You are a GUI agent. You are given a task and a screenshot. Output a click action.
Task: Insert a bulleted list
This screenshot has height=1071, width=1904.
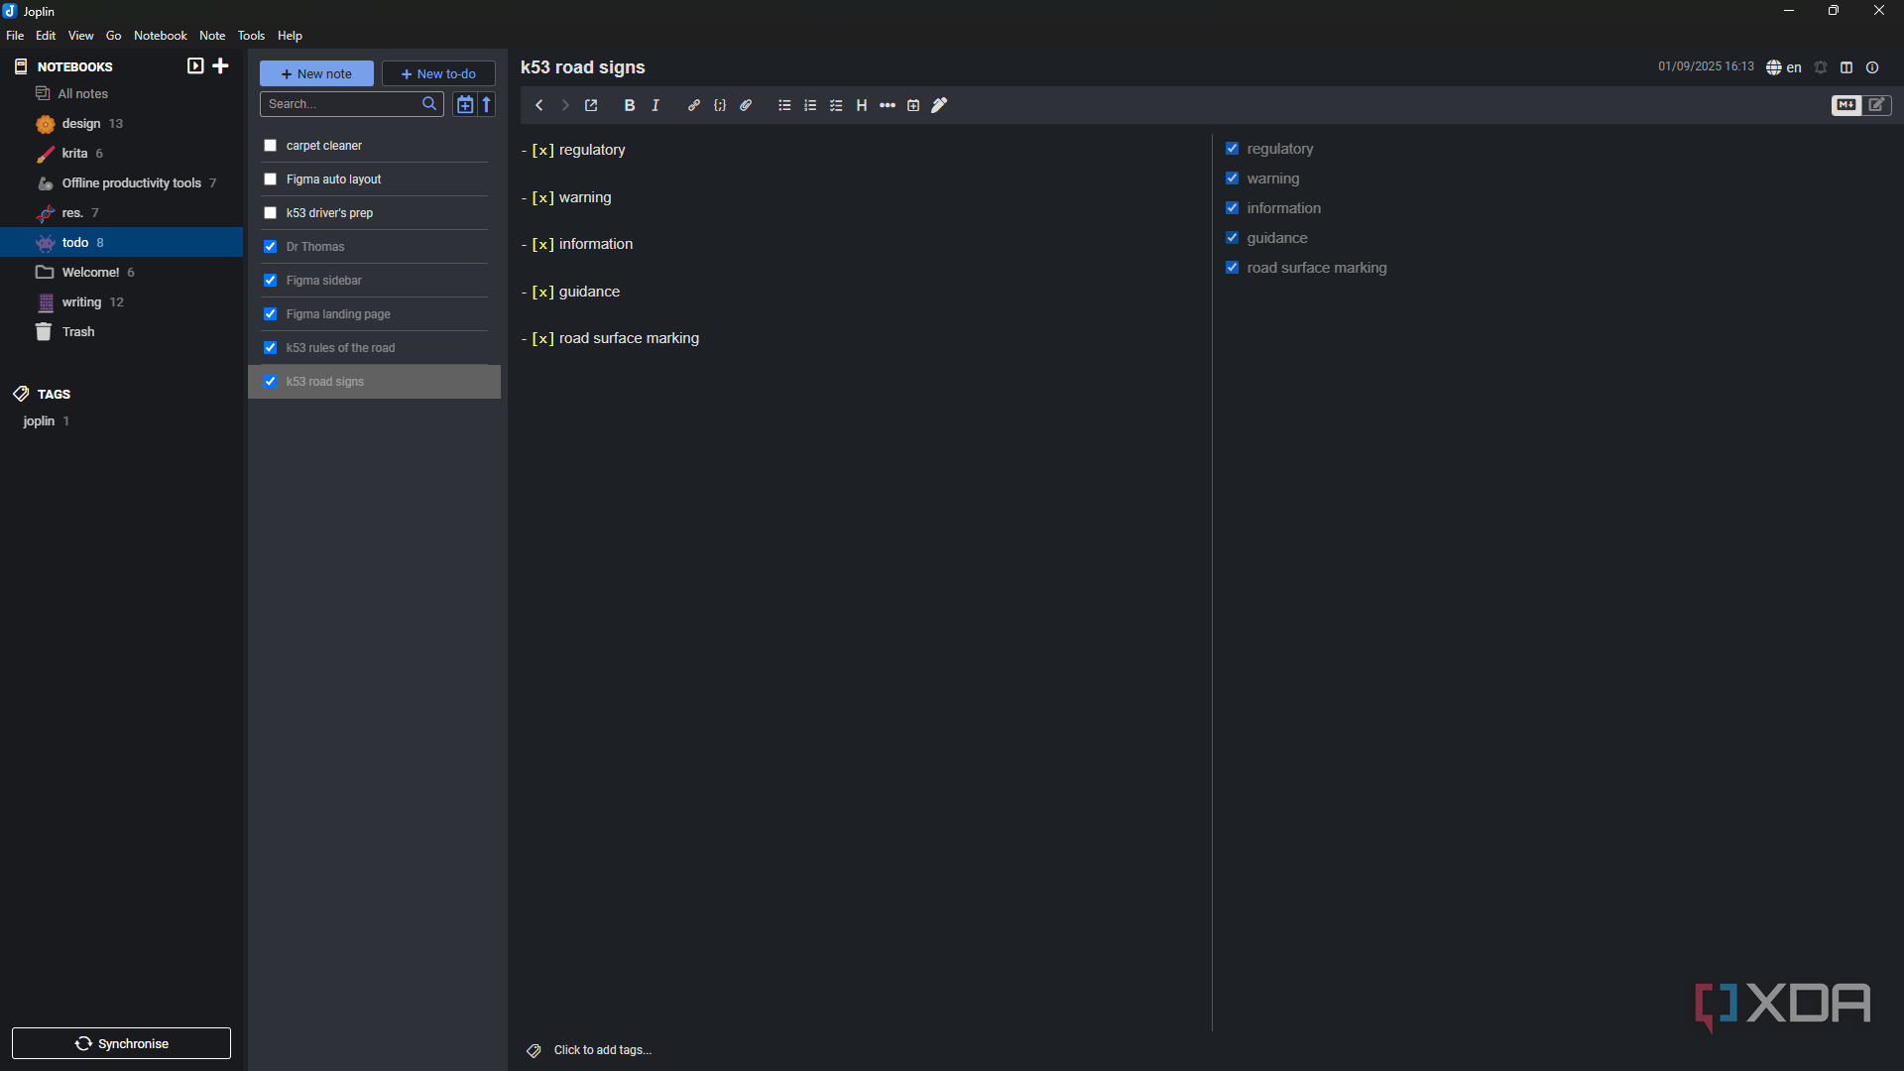[784, 105]
